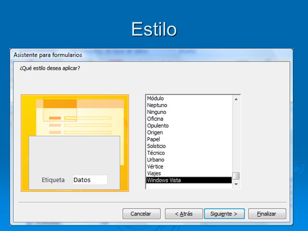
Task: Click the style list scroll down arrow
Action: 236,184
